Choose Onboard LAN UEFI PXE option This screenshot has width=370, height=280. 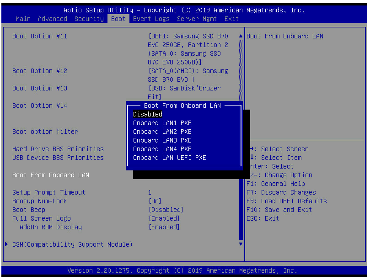pyautogui.click(x=169, y=158)
